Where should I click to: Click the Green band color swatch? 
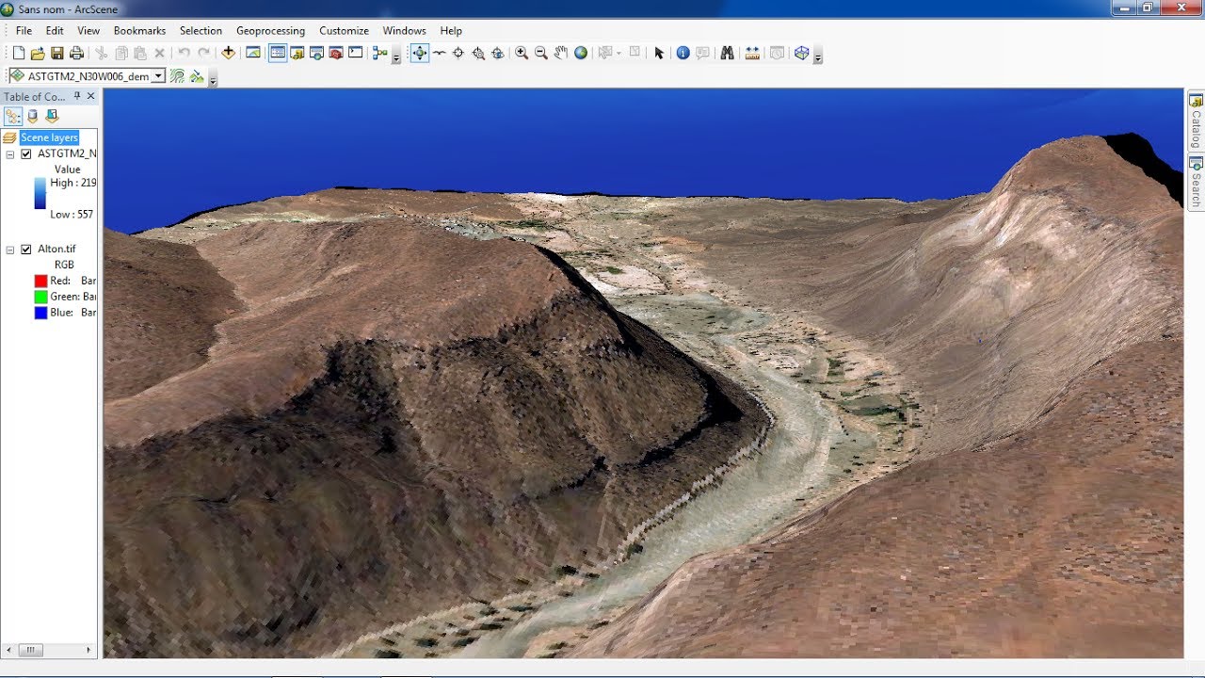click(x=40, y=297)
